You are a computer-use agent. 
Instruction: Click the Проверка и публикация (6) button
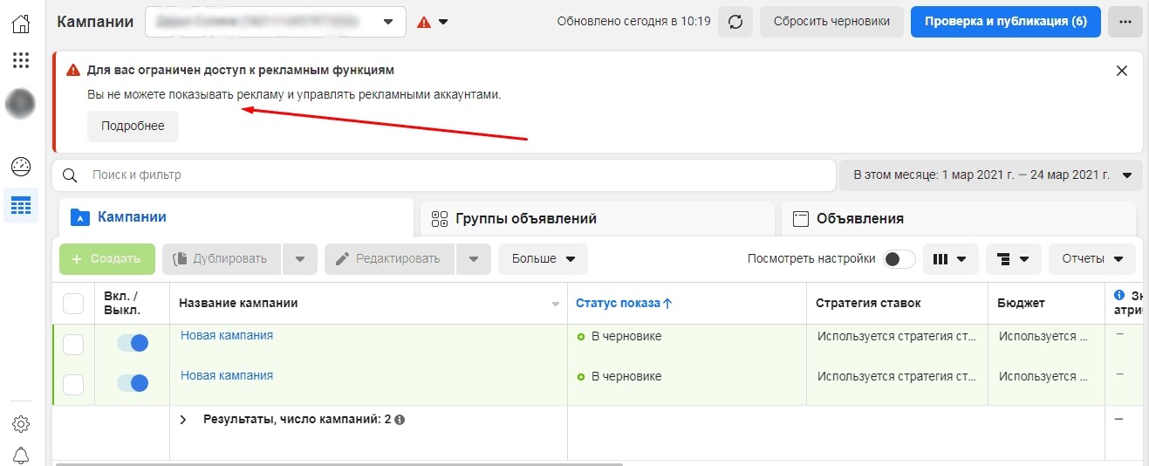(x=1005, y=22)
